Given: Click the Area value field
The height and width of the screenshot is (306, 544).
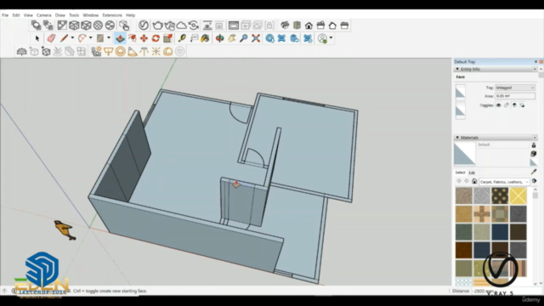Looking at the screenshot, I should coord(515,96).
